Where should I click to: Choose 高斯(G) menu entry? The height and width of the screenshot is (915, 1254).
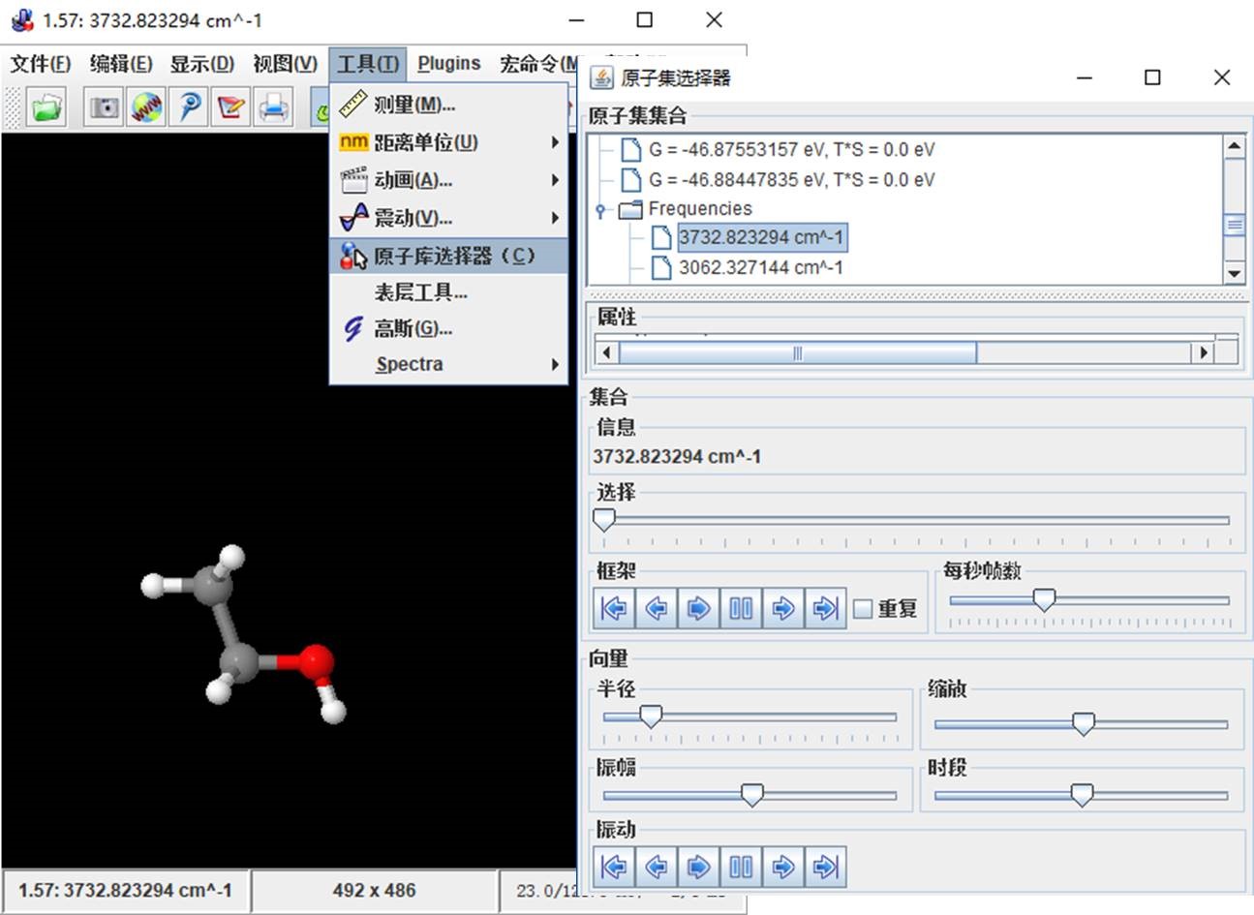tap(413, 329)
